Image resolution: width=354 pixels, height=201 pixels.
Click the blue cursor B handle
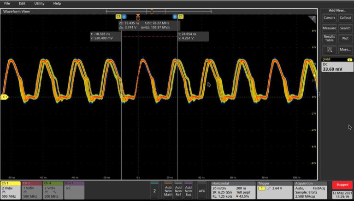tap(175, 17)
